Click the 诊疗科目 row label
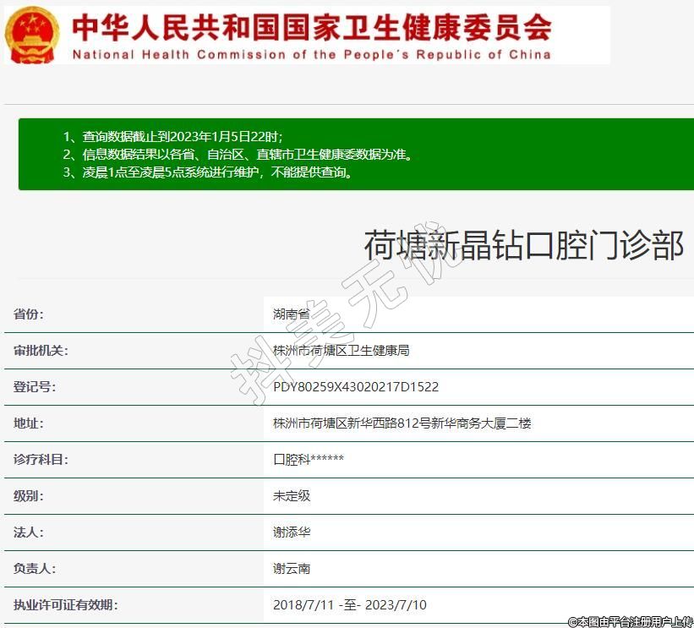Viewport: 694px width, 628px height. point(41,460)
